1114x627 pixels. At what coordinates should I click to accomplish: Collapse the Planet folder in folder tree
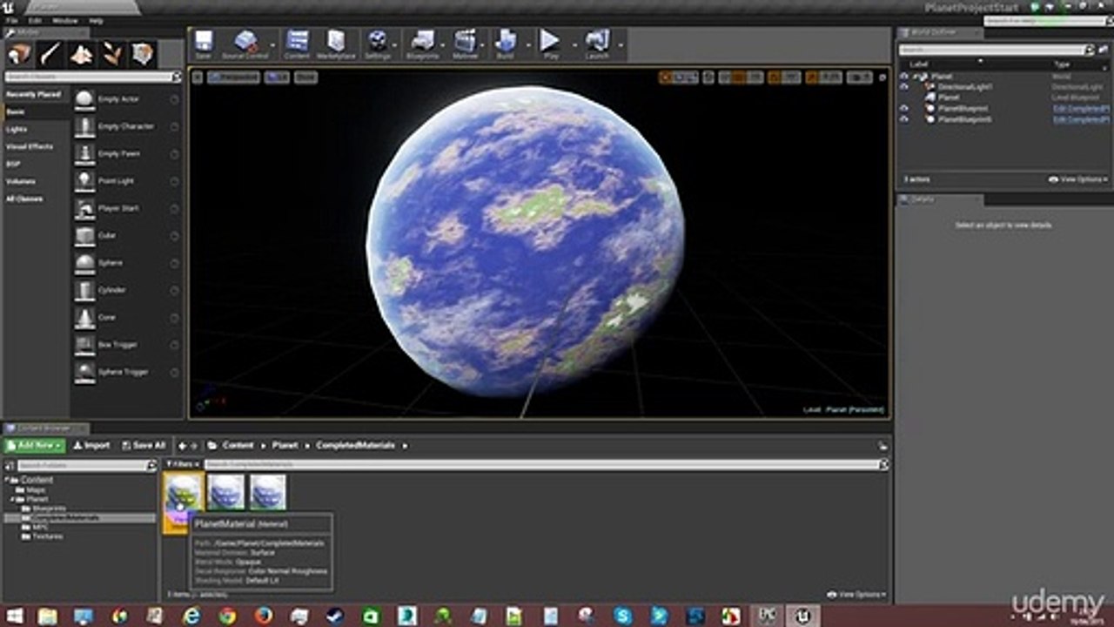pyautogui.click(x=15, y=499)
